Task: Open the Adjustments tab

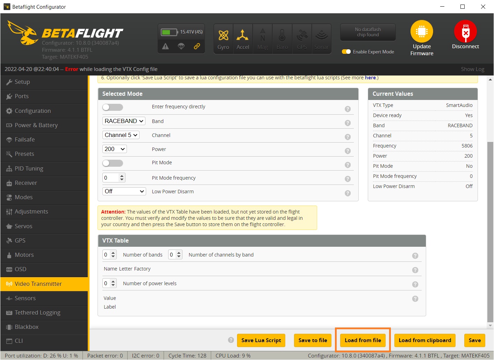Action: 44,211
